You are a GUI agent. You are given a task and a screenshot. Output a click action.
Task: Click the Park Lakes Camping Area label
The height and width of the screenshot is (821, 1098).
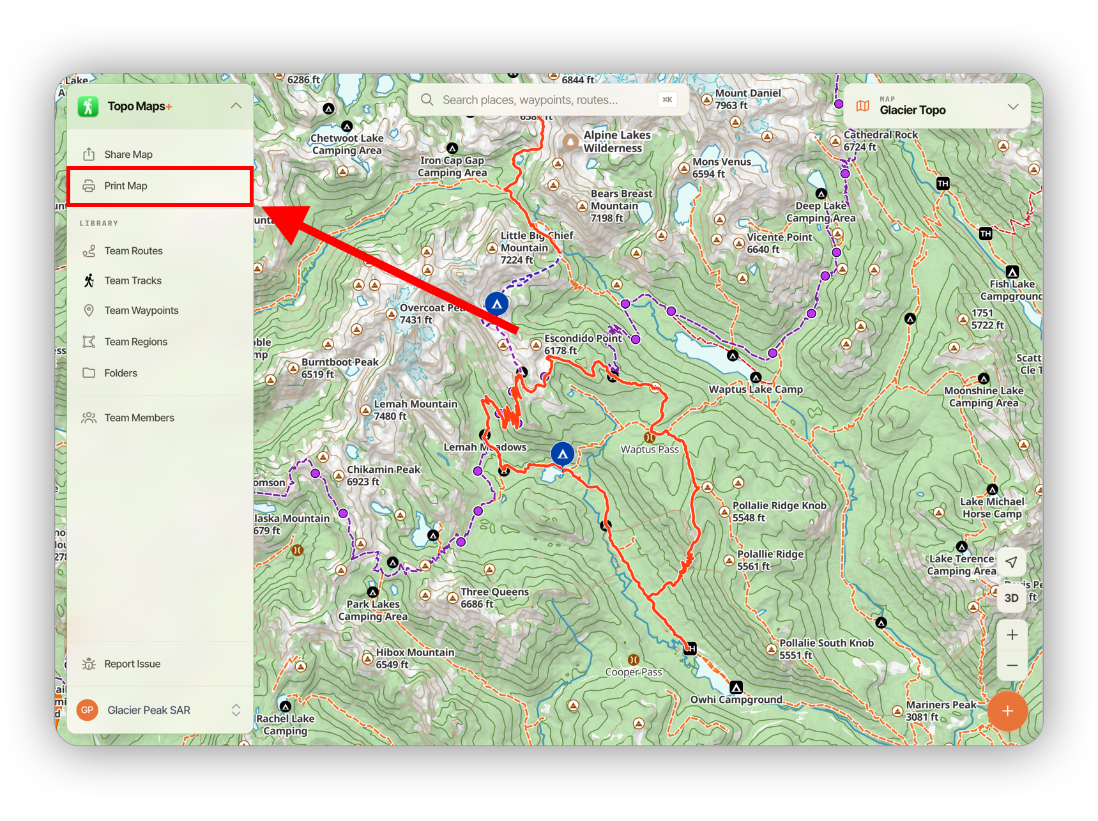tap(373, 610)
